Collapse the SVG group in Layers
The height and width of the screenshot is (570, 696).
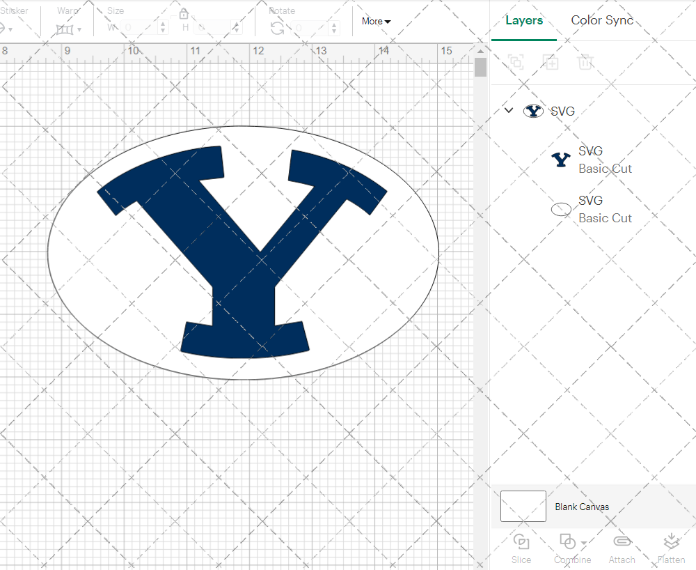508,110
